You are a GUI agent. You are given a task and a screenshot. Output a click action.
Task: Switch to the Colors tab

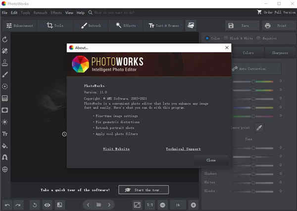[x=248, y=53]
